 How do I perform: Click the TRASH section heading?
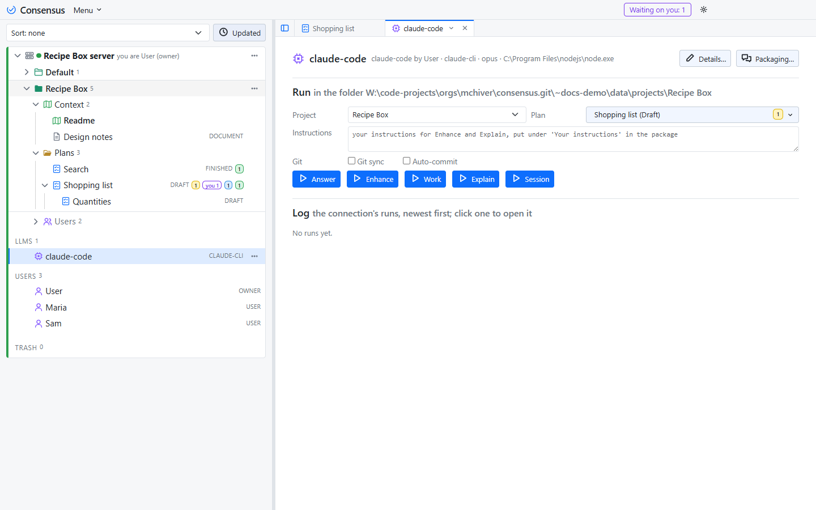(25, 347)
